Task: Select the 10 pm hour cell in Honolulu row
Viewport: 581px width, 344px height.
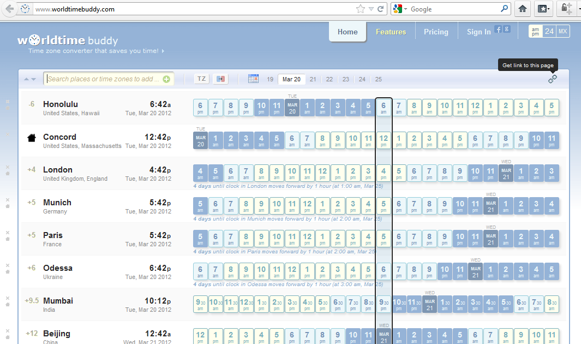Action: (261, 108)
